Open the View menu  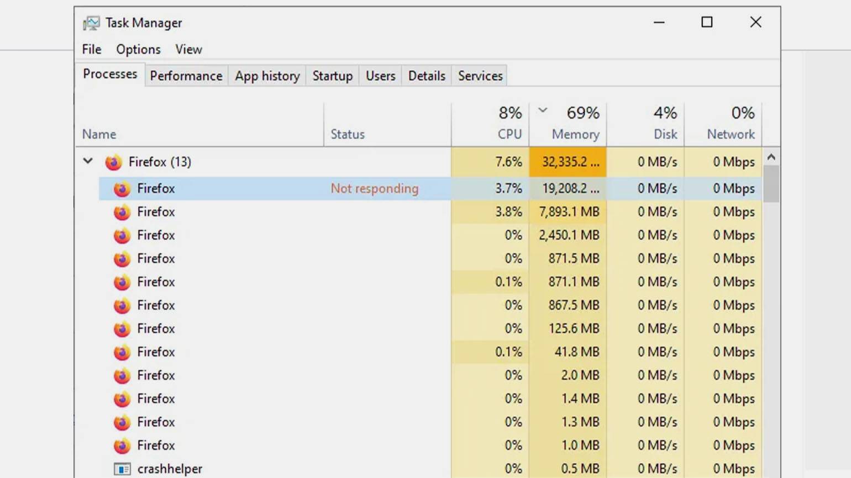pyautogui.click(x=188, y=49)
